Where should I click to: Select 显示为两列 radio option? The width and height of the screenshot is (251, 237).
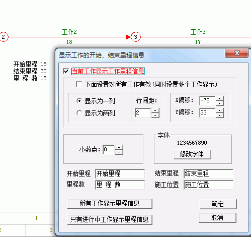pos(79,113)
